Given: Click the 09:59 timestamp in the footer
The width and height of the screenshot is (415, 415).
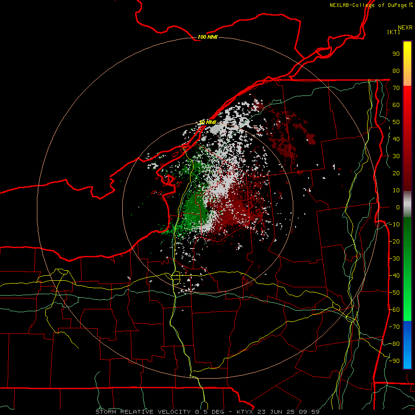Looking at the screenshot, I should (x=309, y=412).
